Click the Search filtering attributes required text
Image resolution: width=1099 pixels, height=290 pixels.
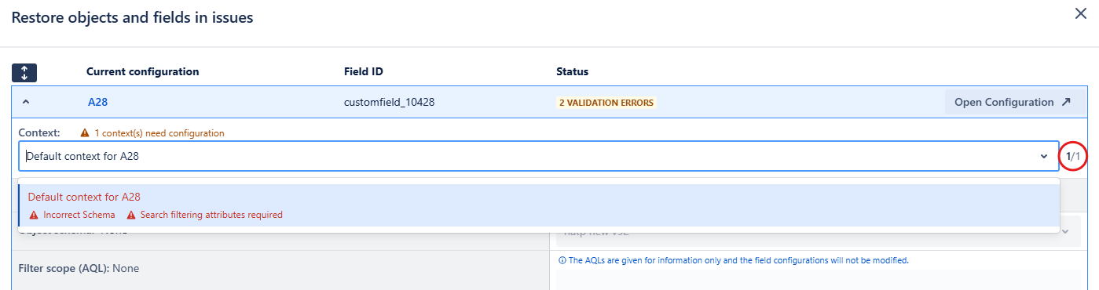[211, 215]
